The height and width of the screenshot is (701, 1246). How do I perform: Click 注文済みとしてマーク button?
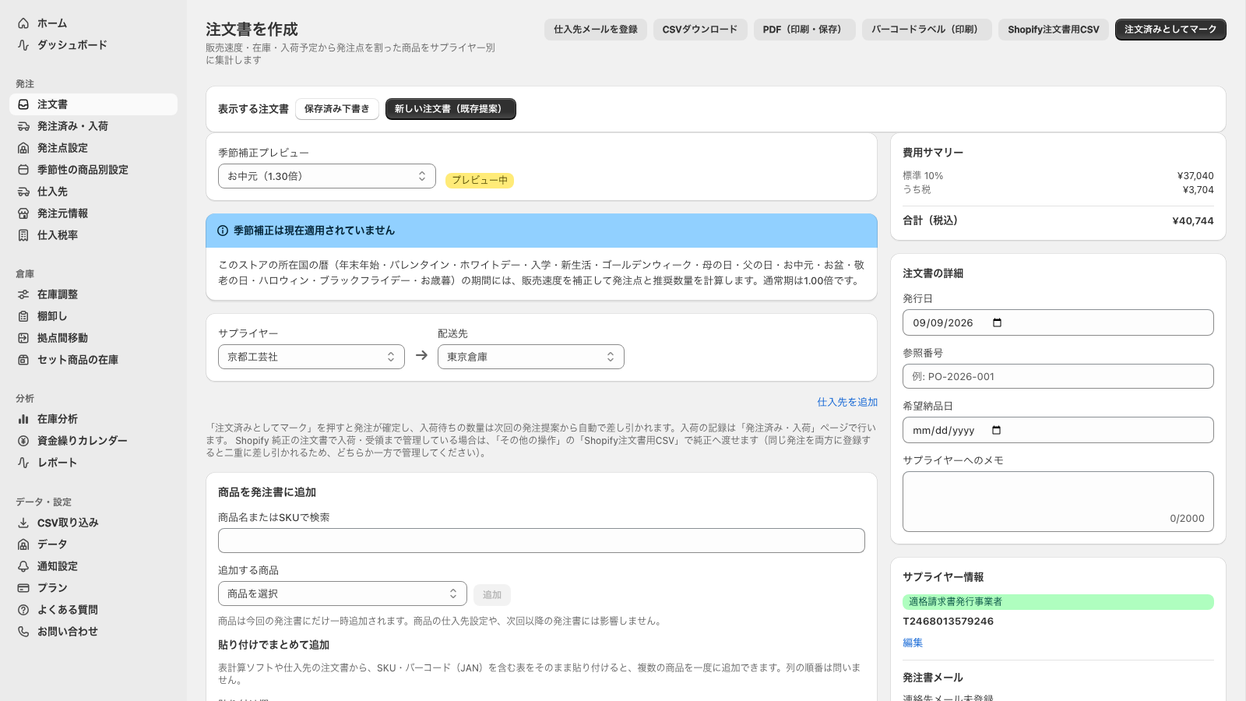click(1170, 30)
